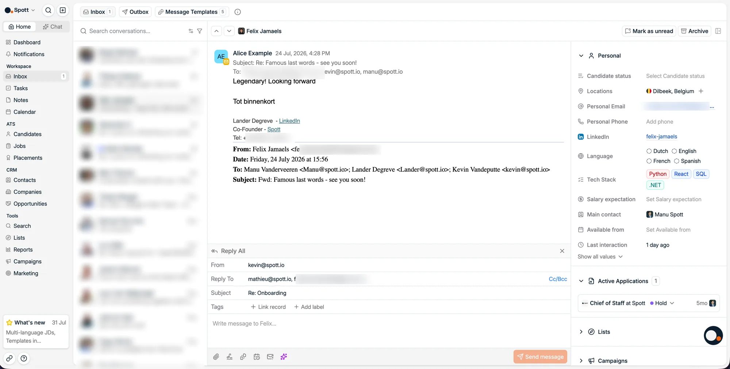Switch to the Inbox tab

pos(97,12)
